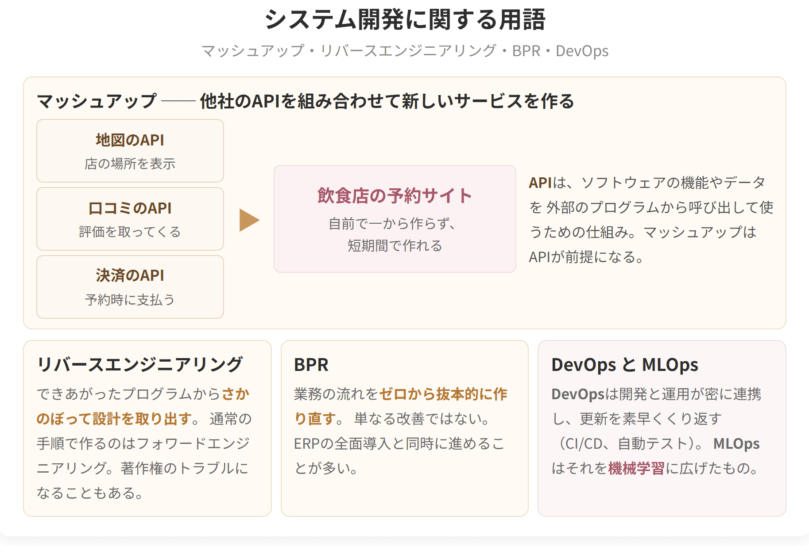
Task: Click the highlighted ゼロから抜本的に作 text
Action: coord(443,393)
